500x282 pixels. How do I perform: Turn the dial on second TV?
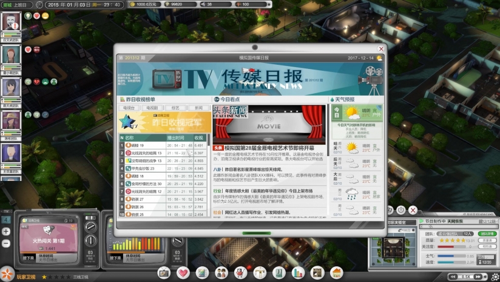(178, 241)
